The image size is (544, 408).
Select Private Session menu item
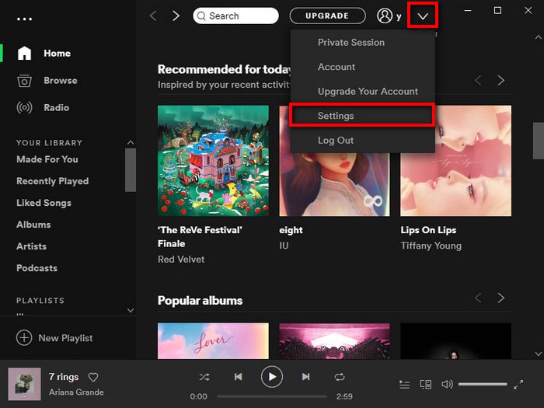click(x=363, y=42)
